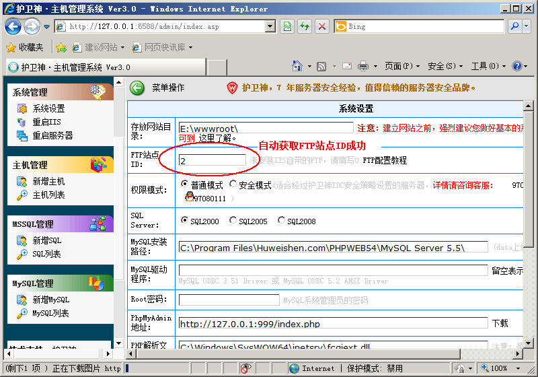Click the FTP配置教程 link
The height and width of the screenshot is (377, 538).
pos(385,161)
